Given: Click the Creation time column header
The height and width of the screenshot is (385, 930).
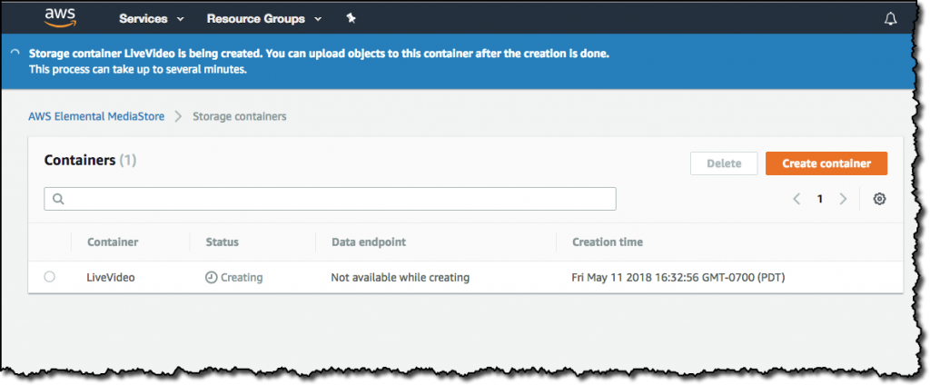Looking at the screenshot, I should (608, 242).
